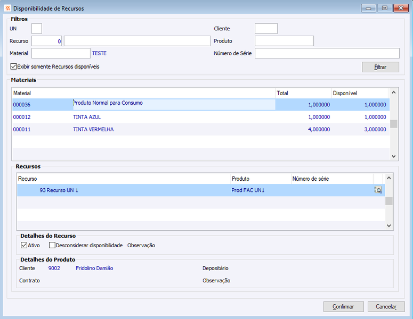Click the Material column header
This screenshot has height=319, width=413.
click(x=144, y=93)
